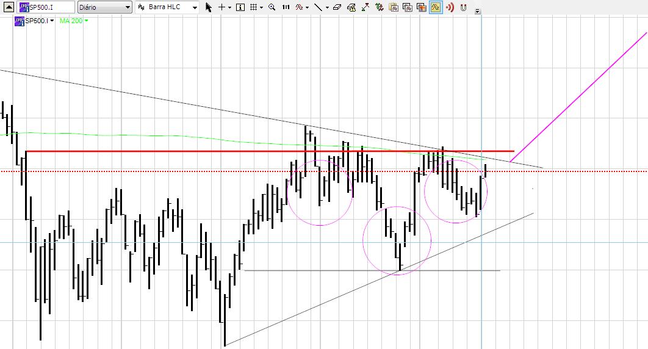Click the eraser with warning icon
This screenshot has width=648, height=349.
[351, 7]
